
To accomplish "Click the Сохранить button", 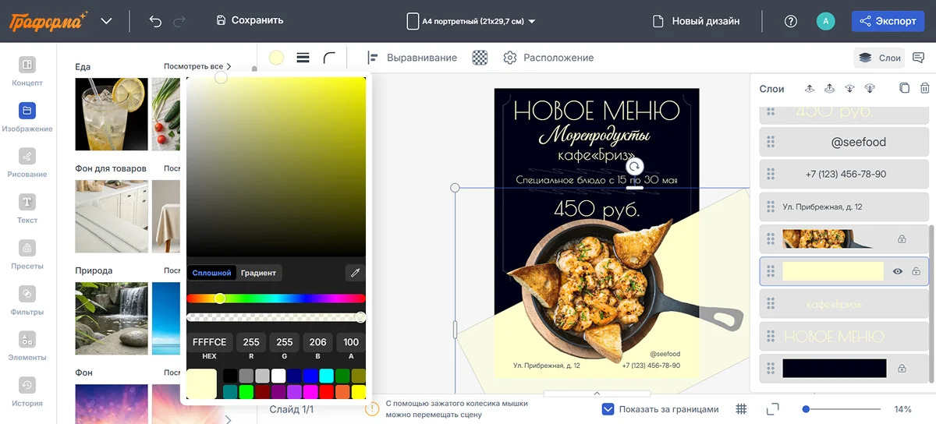I will point(250,20).
